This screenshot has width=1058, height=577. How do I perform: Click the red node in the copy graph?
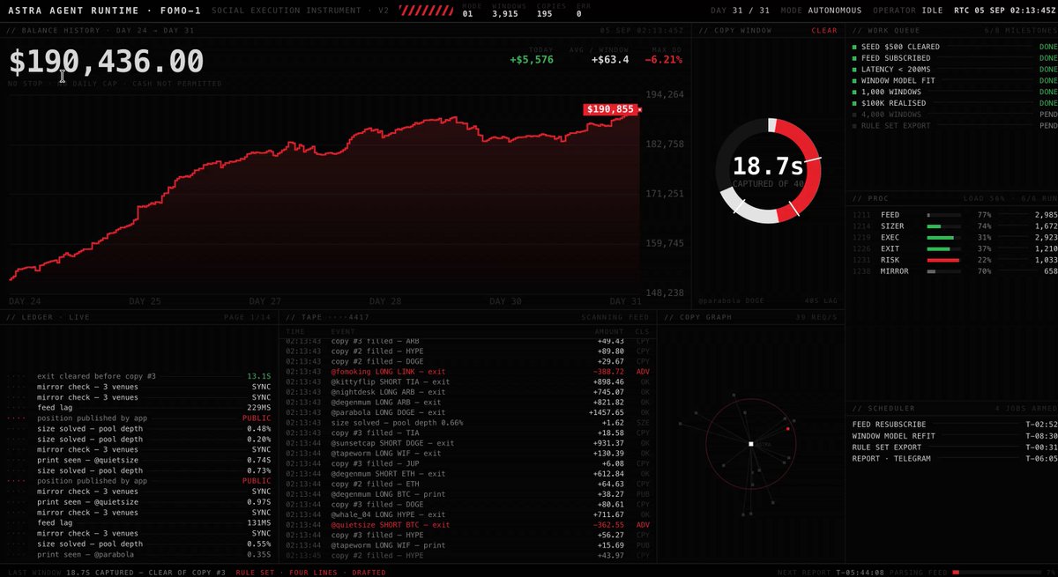787,429
